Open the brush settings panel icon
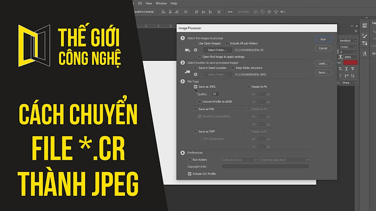 (x=365, y=36)
